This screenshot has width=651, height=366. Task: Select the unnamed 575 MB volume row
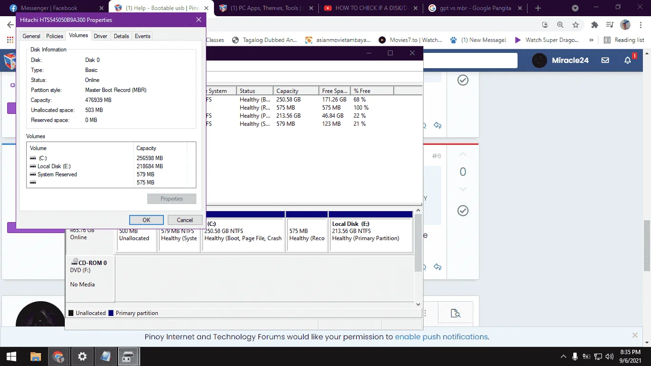pos(107,183)
